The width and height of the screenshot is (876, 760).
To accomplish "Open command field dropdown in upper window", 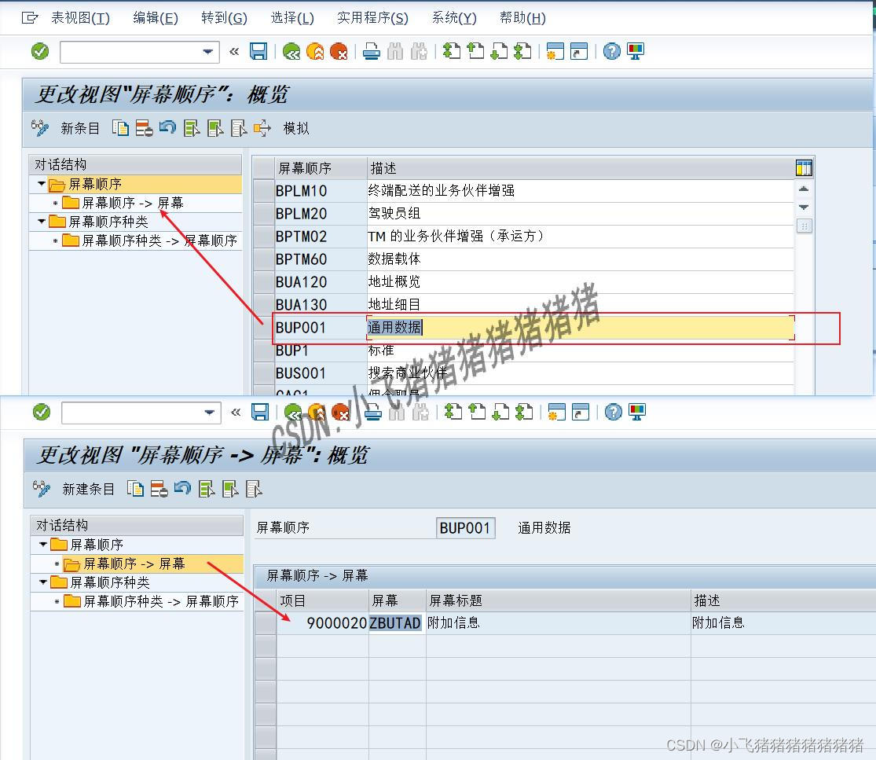I will click(207, 52).
